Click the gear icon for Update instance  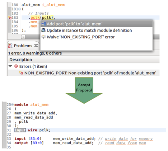click(x=43, y=30)
